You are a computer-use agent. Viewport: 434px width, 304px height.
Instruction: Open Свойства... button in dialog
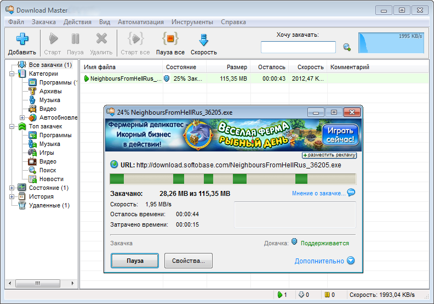tap(188, 261)
